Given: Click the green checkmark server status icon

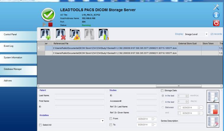Looking at the screenshot, I should 48,14.
